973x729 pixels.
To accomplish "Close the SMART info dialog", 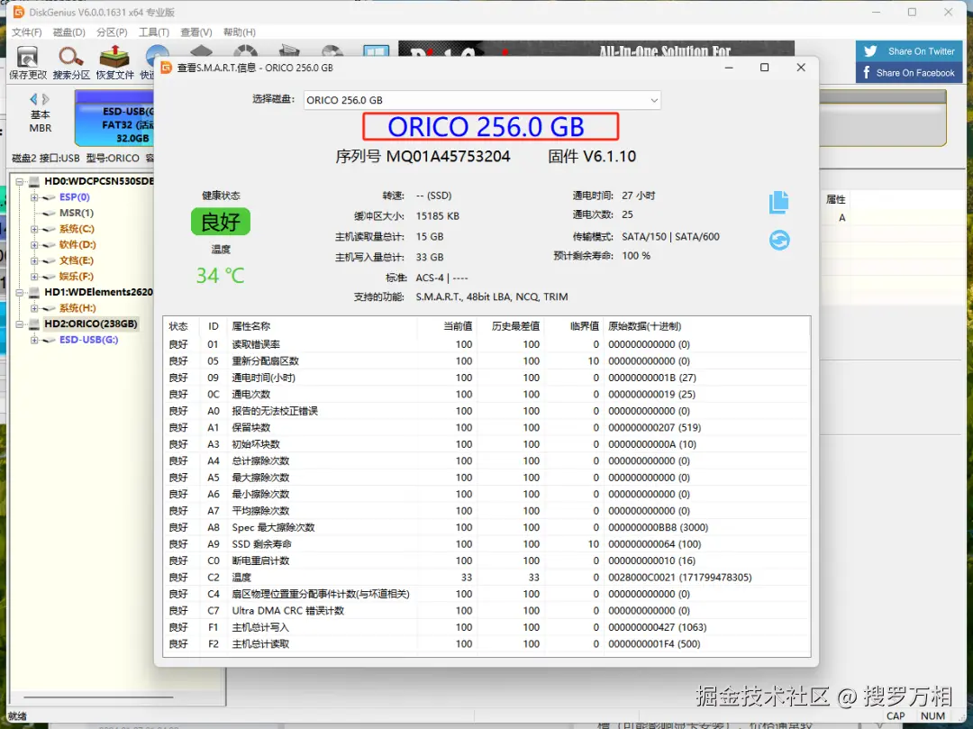I will [x=801, y=67].
